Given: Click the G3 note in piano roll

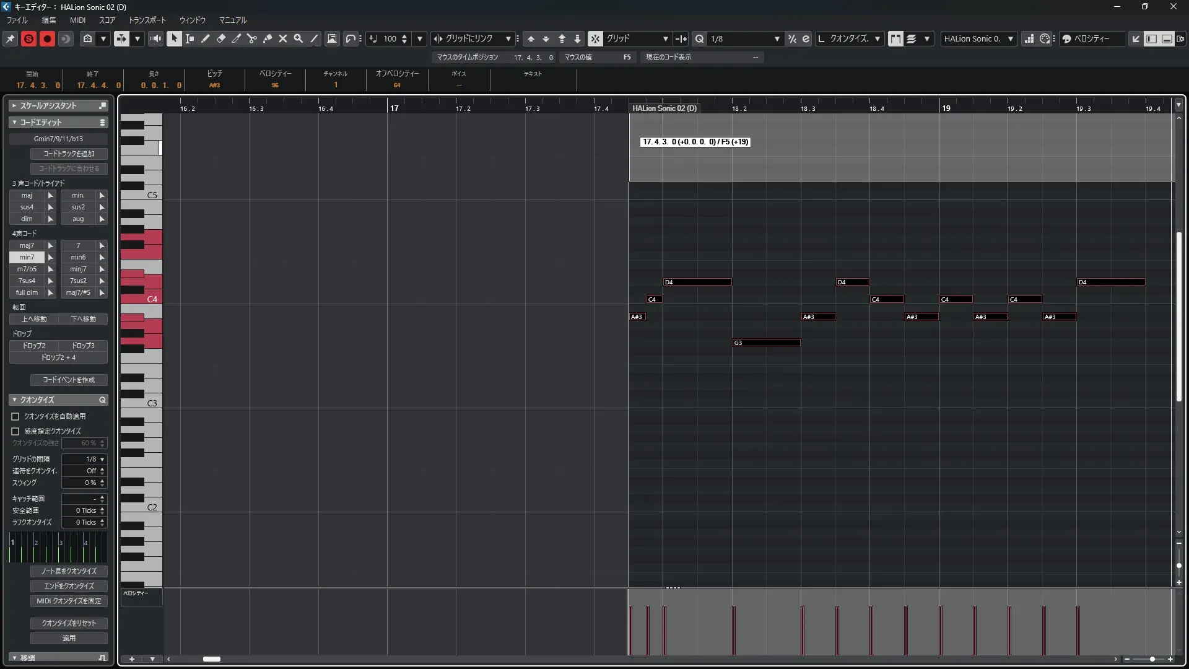Looking at the screenshot, I should [x=766, y=343].
